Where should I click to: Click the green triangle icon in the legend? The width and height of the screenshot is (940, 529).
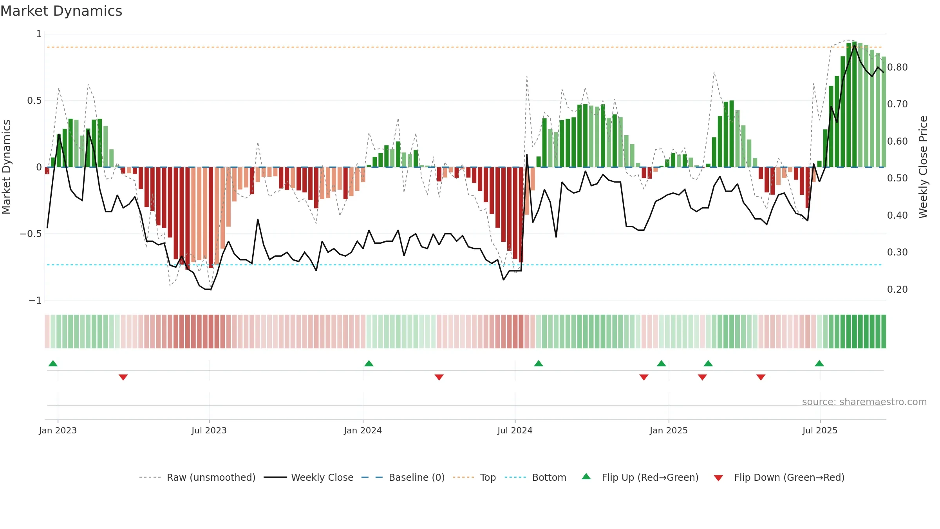[x=586, y=476]
